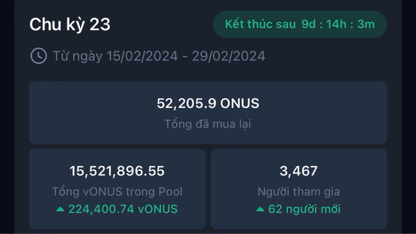Click the end date 29/02/2024
Screen dimensions: 416x234
coord(229,56)
